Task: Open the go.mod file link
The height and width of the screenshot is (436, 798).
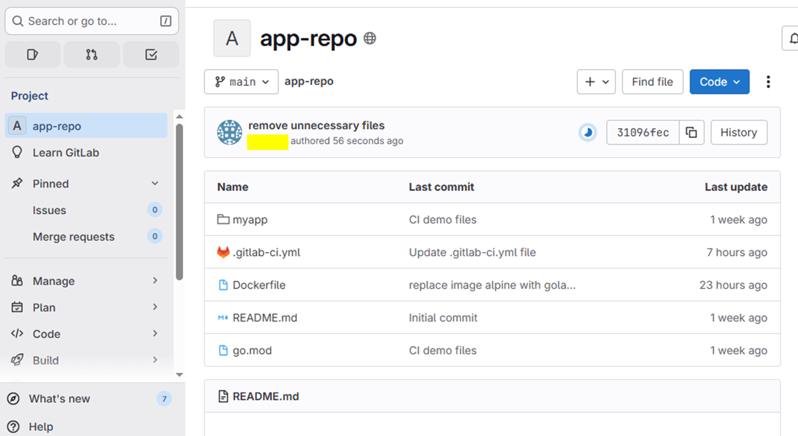Action: tap(252, 351)
